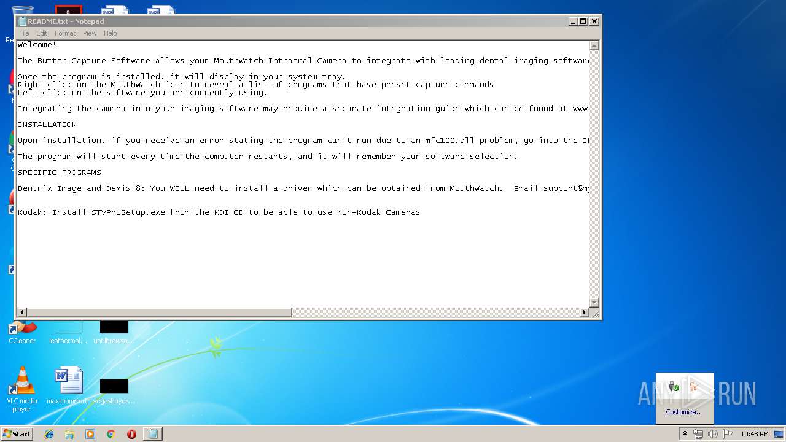Click the vertical scrollbar down arrow
786x442 pixels.
(594, 303)
